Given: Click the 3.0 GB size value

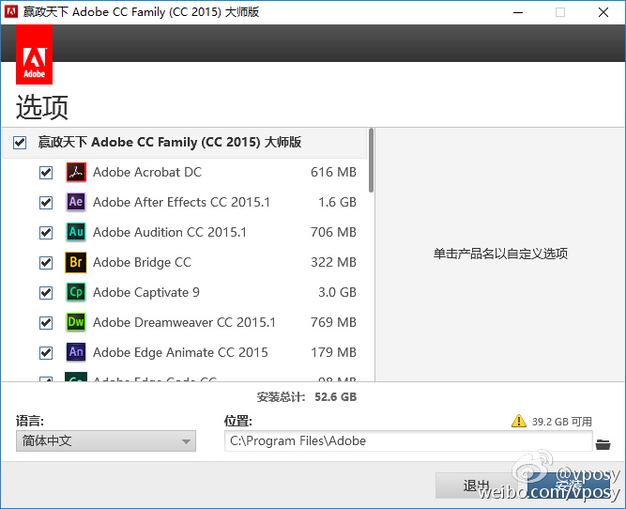Looking at the screenshot, I should tap(337, 292).
